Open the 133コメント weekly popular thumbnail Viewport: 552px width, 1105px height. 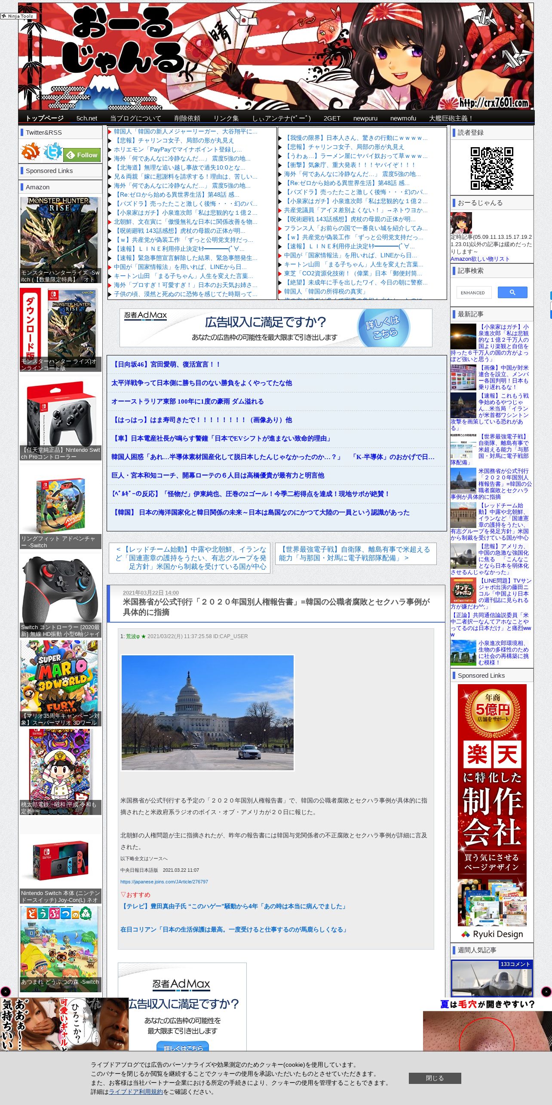[x=492, y=978]
